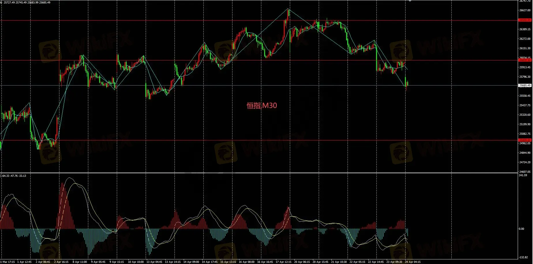
Task: Click the 25913.45 price scale label
Action: [x=525, y=67]
